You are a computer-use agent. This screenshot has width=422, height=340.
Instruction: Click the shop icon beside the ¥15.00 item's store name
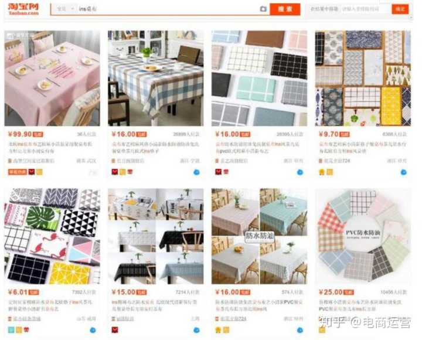pos(113,319)
